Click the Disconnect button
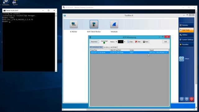The height and width of the screenshot is (112, 199). (94, 42)
